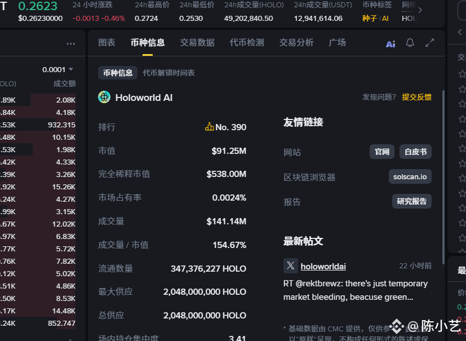Expand panel with the fullscreen arrows icon
Image resolution: width=466 pixels, height=341 pixels.
[430, 43]
